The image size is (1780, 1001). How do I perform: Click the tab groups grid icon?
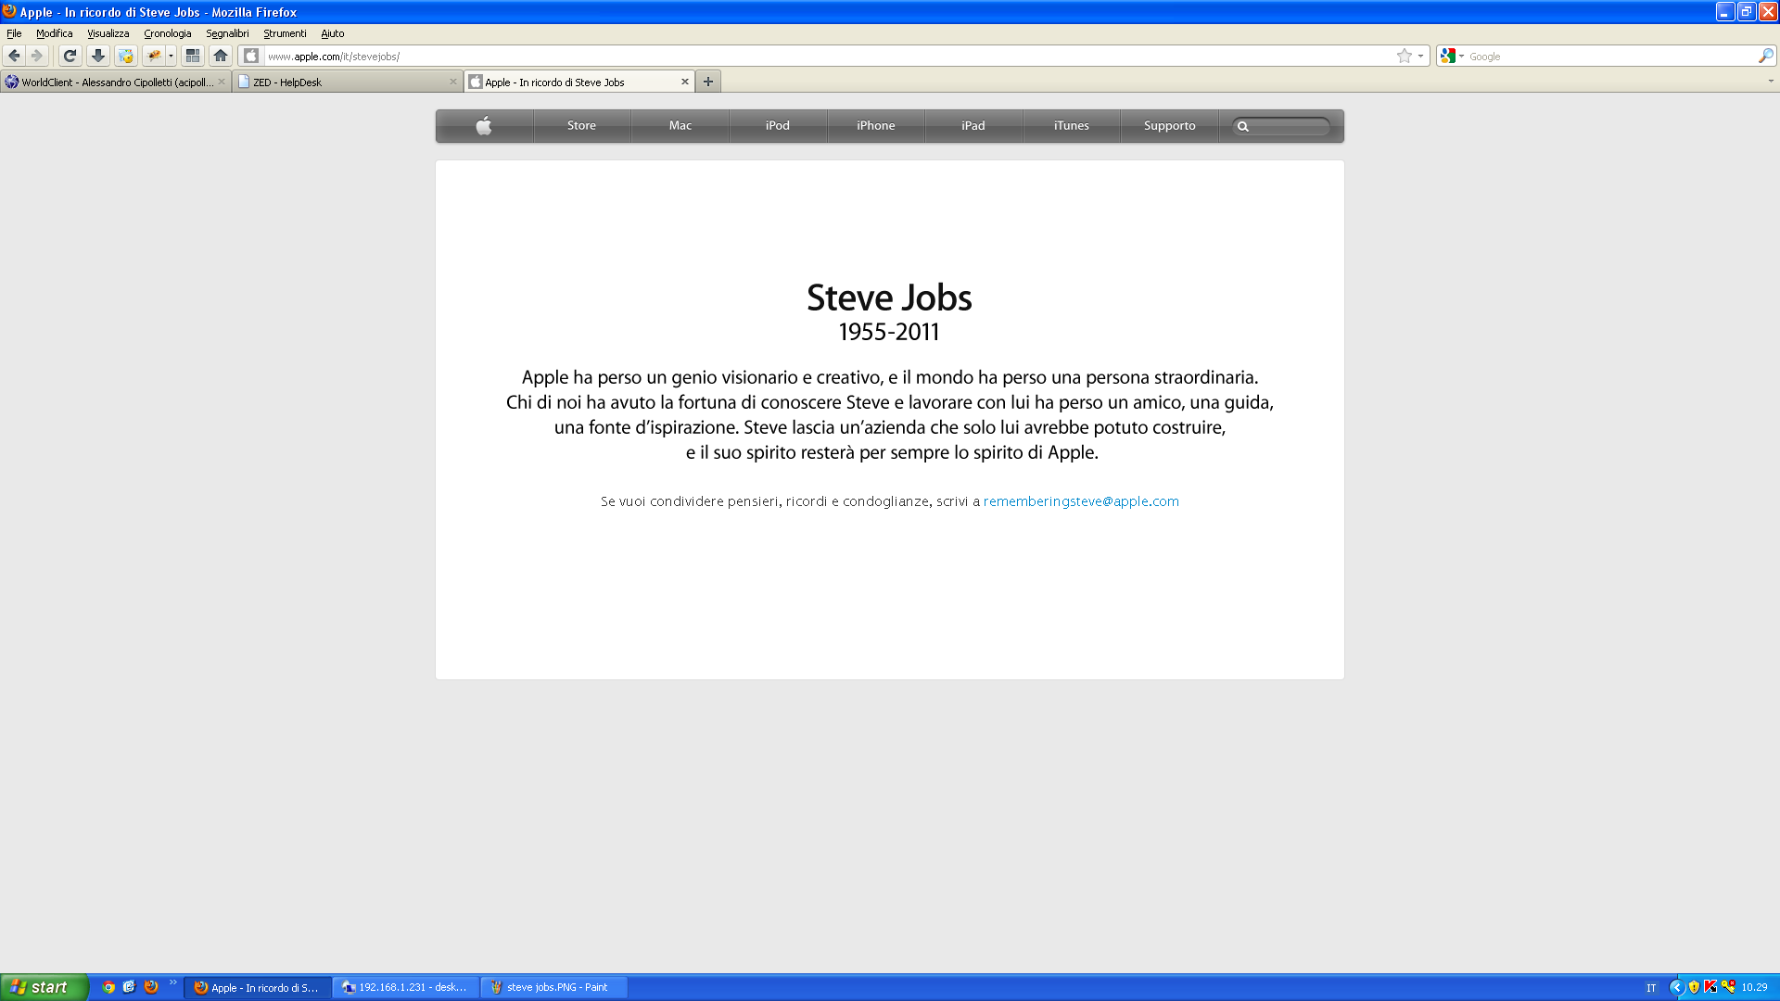pos(193,57)
